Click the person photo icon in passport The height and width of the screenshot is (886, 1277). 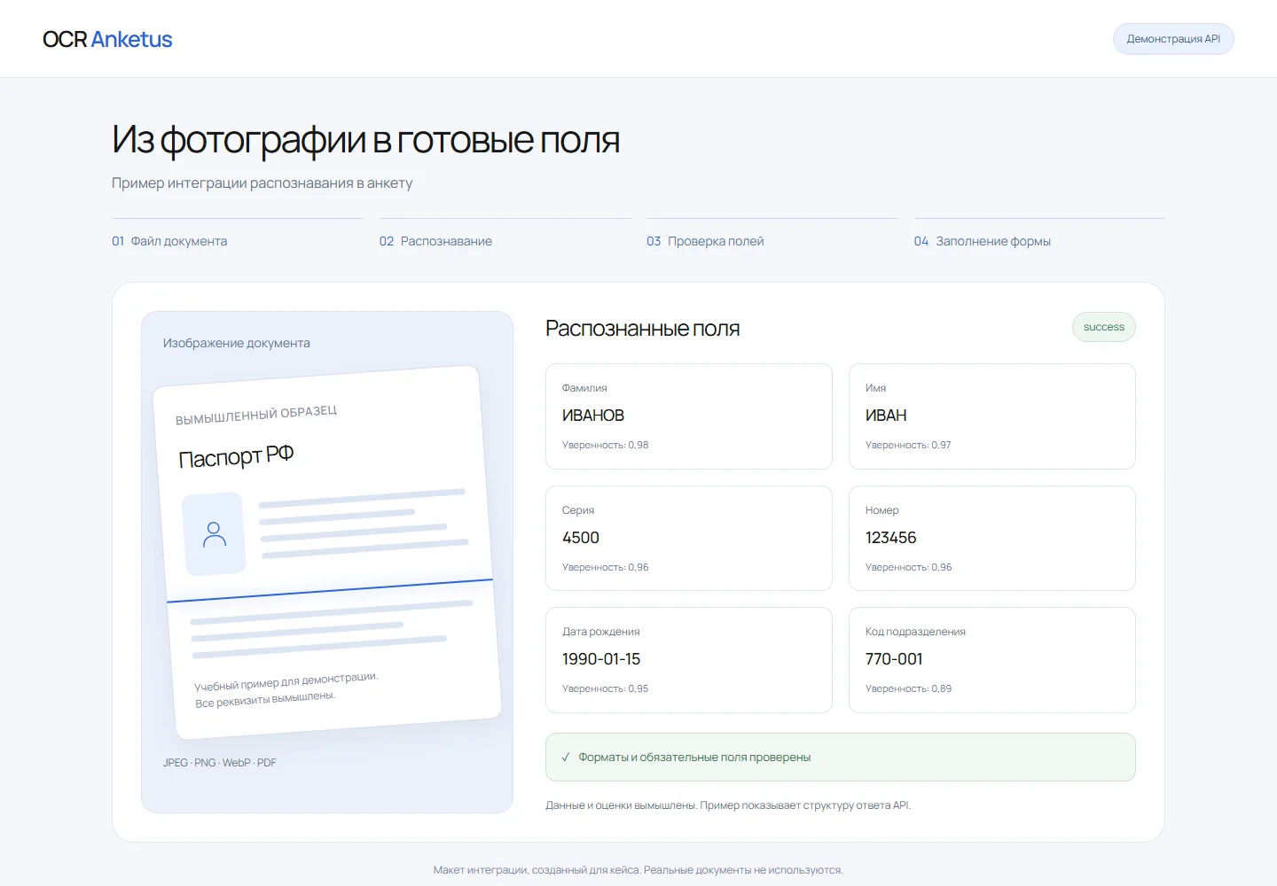pos(215,534)
